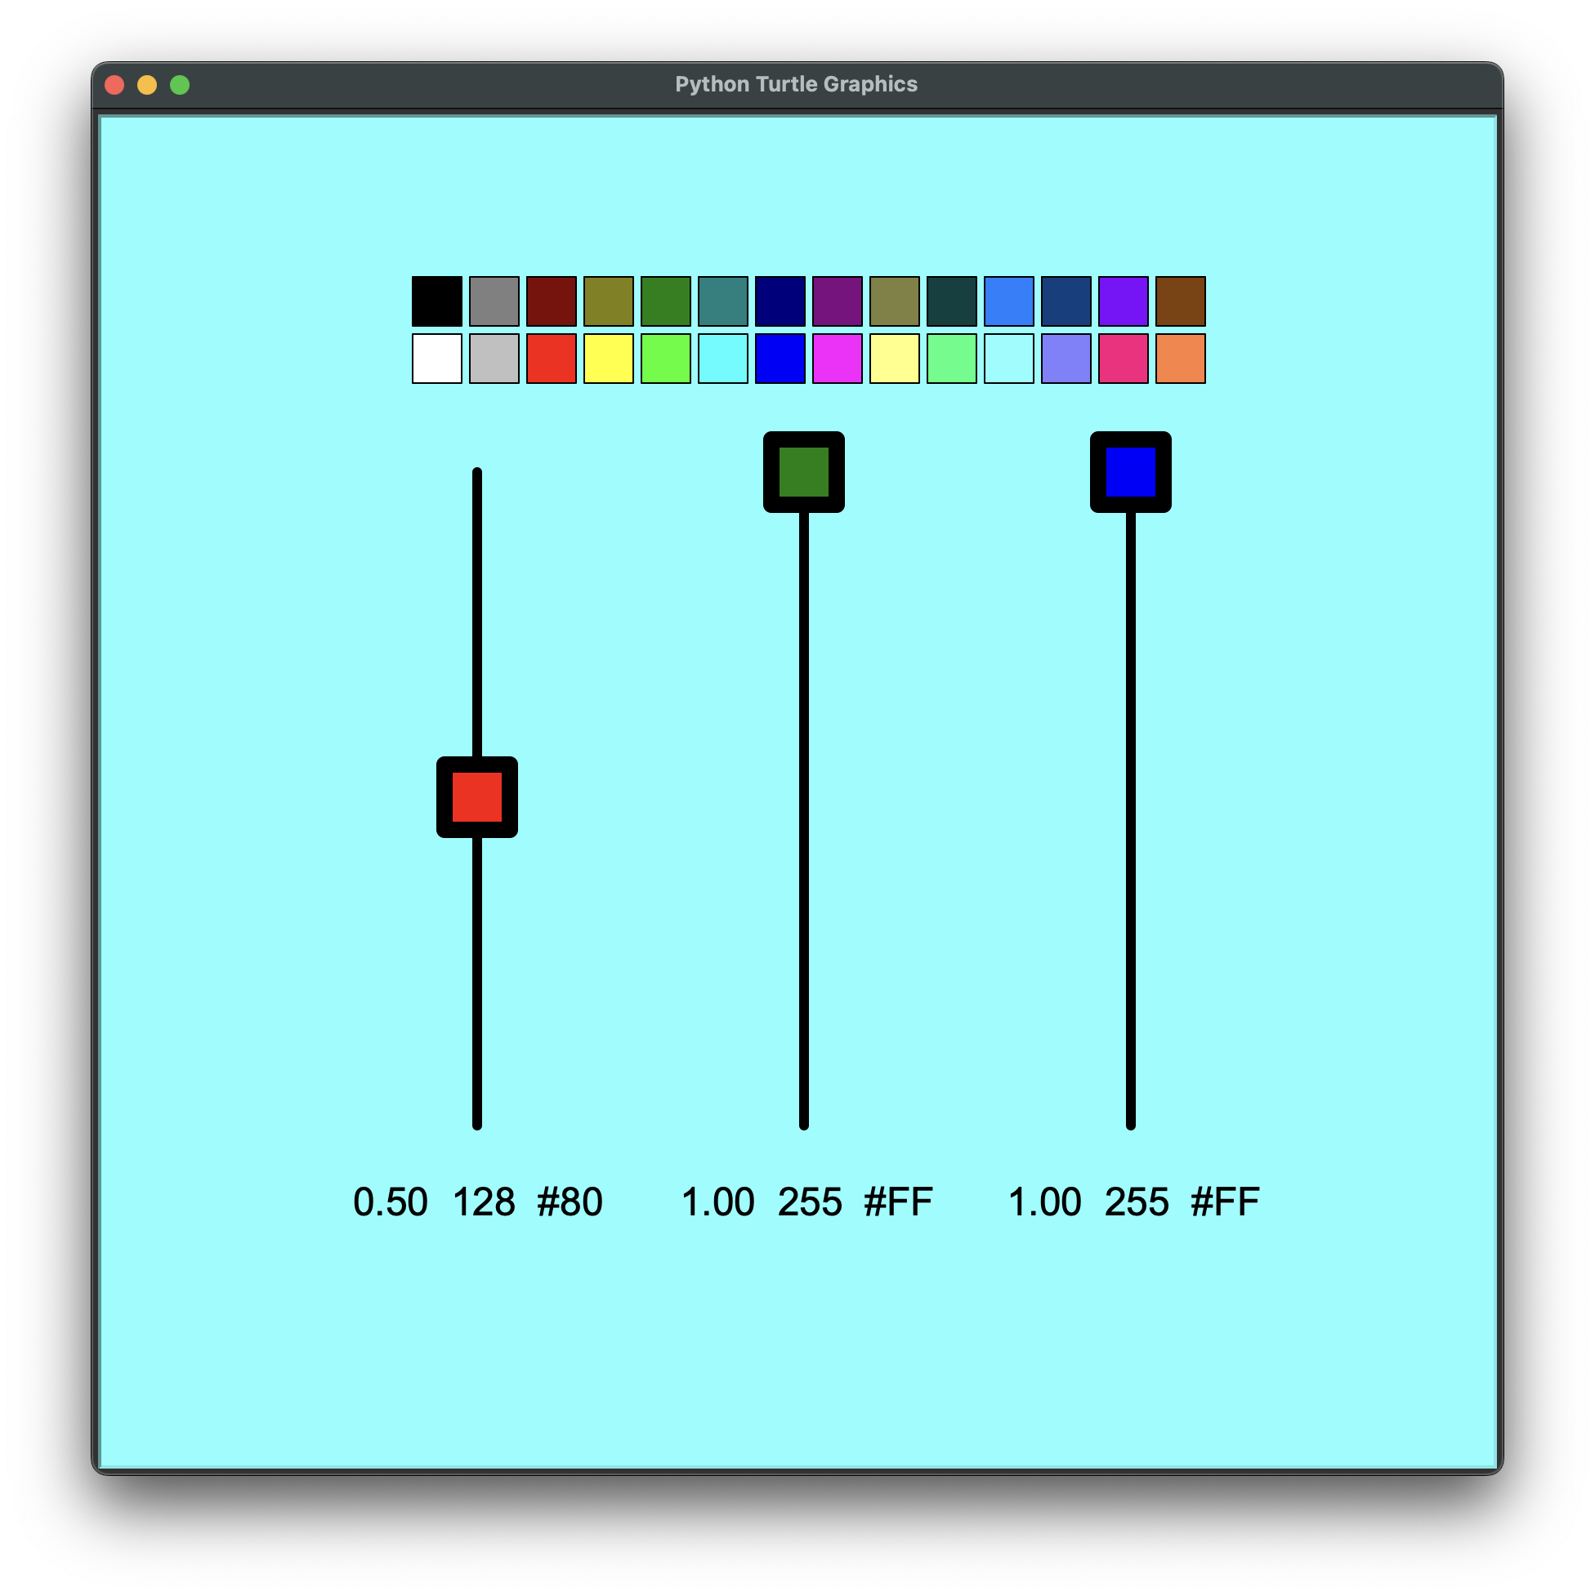
Task: Click the #80 hex value label
Action: pos(570,1202)
